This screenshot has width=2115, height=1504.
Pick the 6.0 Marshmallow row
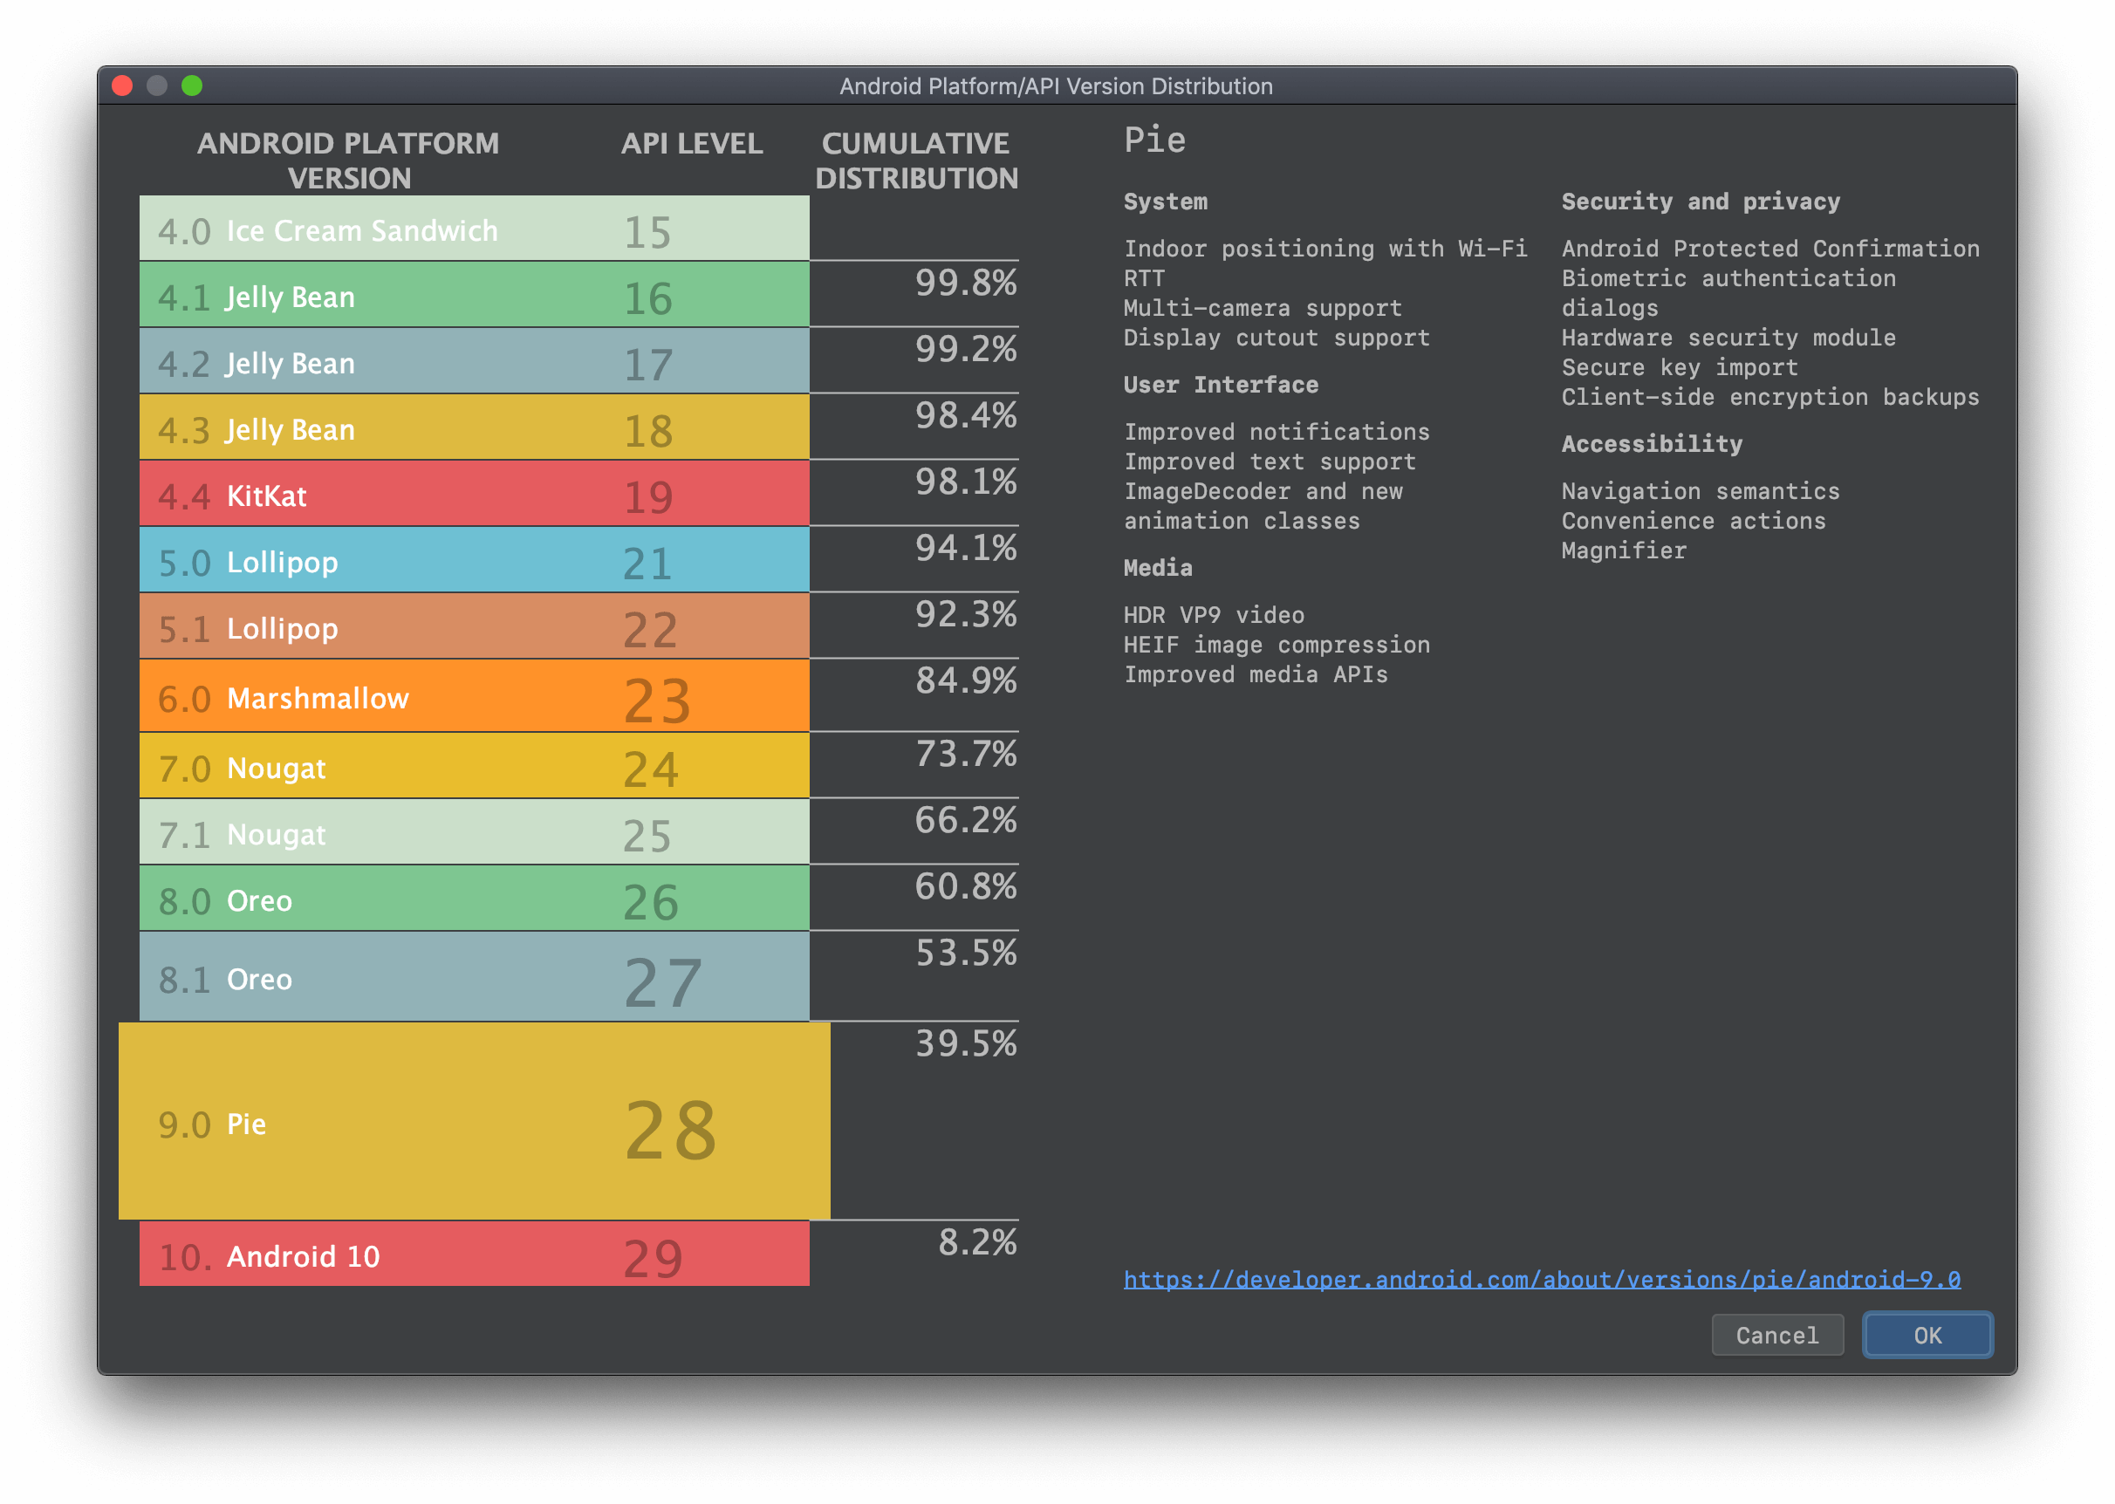coord(473,696)
